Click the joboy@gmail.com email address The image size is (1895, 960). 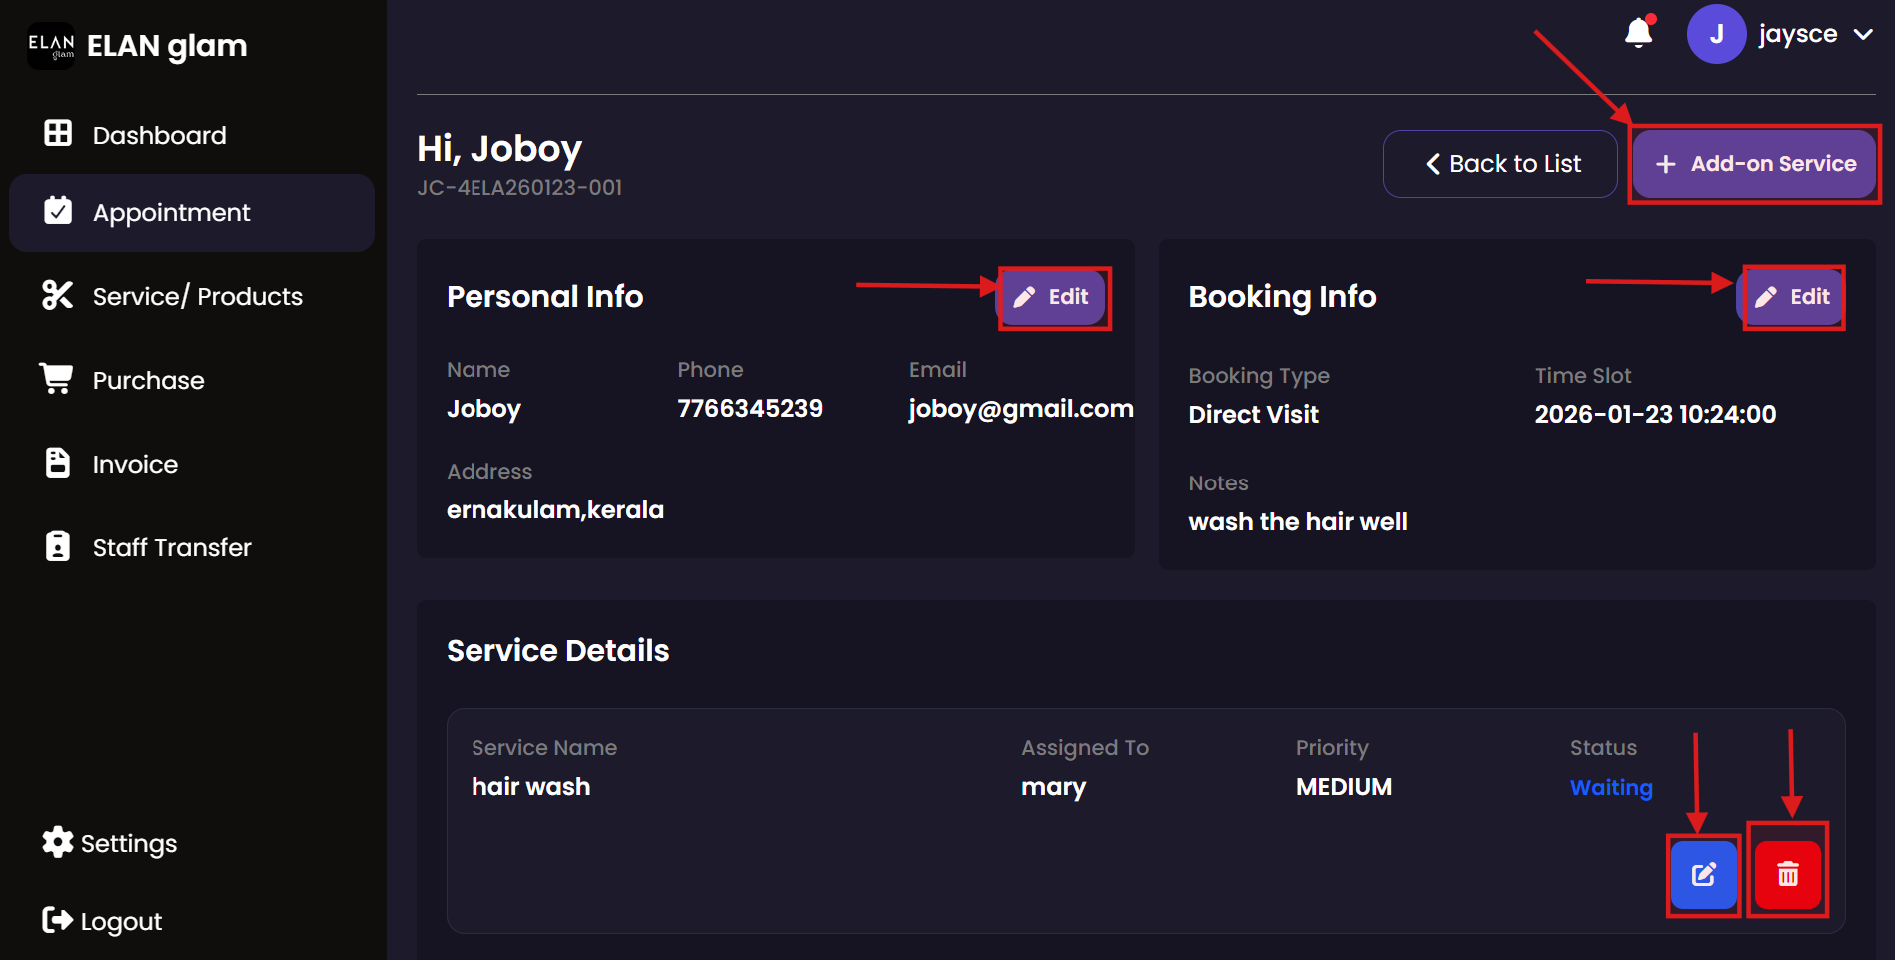(x=1020, y=409)
